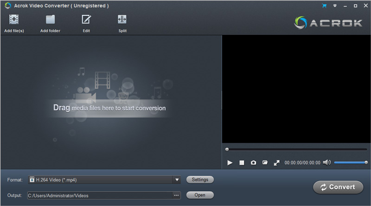
Task: Open the title bar dropdown menu arrow
Action: click(334, 6)
